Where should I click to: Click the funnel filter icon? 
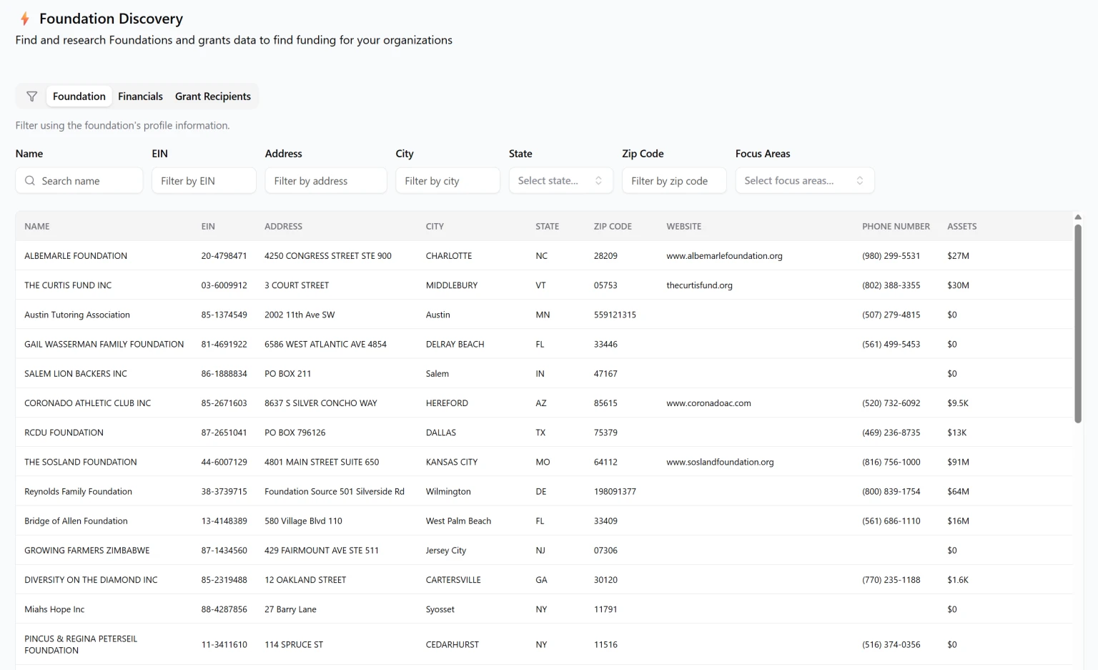coord(31,97)
